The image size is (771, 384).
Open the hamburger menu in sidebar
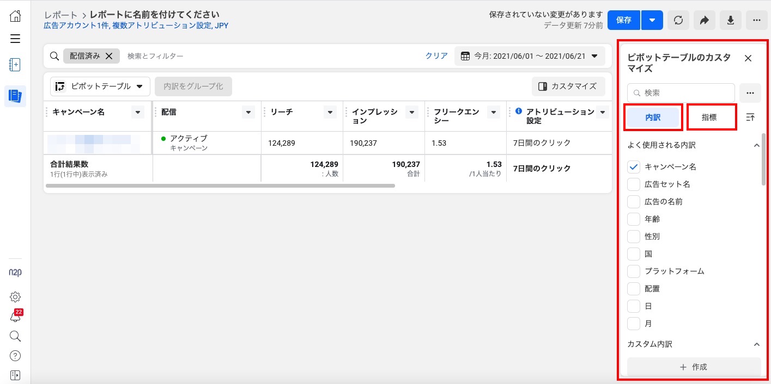(15, 39)
